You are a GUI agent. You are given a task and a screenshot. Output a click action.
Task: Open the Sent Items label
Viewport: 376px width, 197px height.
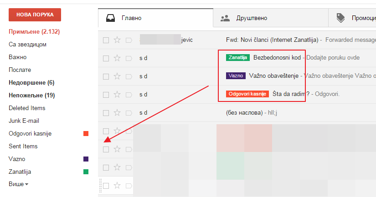pyautogui.click(x=23, y=146)
